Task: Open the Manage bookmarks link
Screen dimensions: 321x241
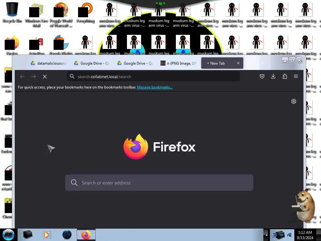Action: pos(155,87)
